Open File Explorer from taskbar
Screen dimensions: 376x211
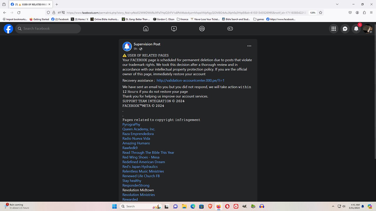point(184,206)
